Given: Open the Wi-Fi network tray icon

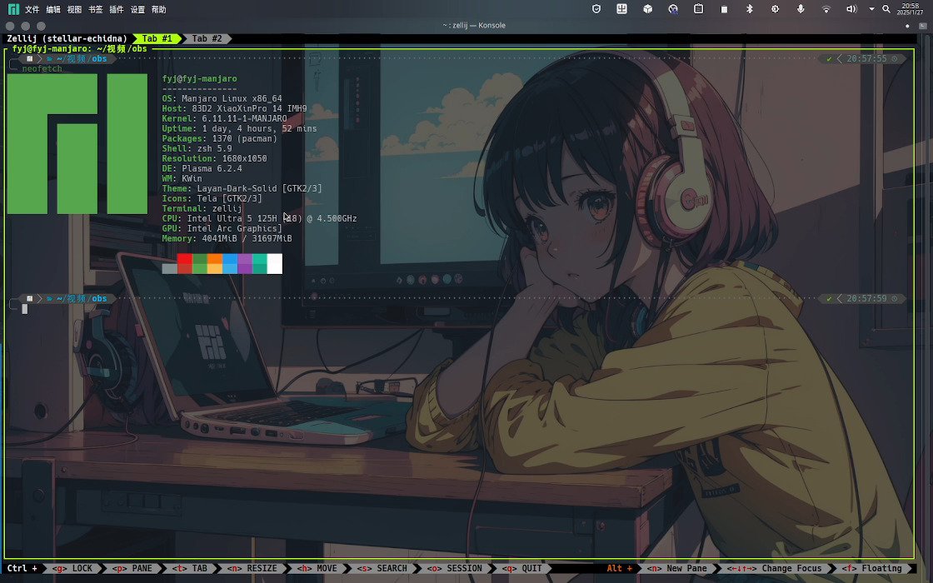Looking at the screenshot, I should (x=826, y=9).
